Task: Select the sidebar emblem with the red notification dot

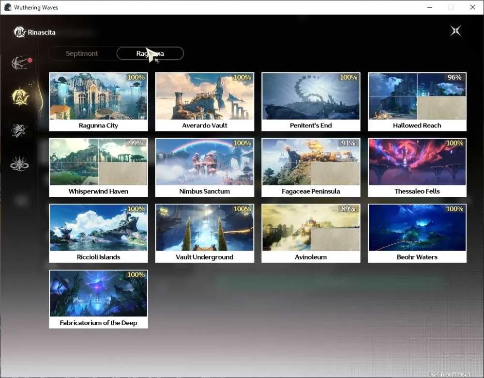Action: tap(21, 63)
